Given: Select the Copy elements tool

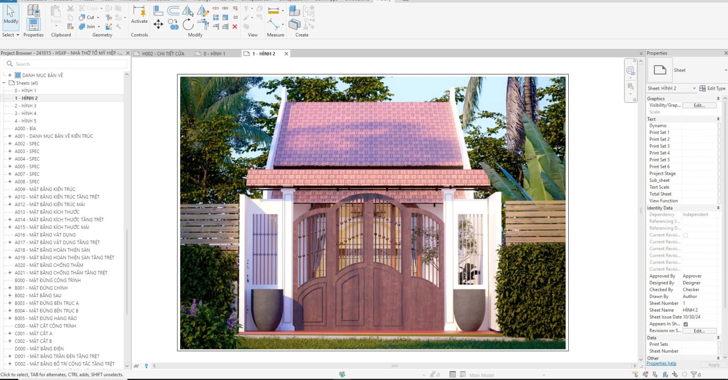Looking at the screenshot, I should (173, 24).
